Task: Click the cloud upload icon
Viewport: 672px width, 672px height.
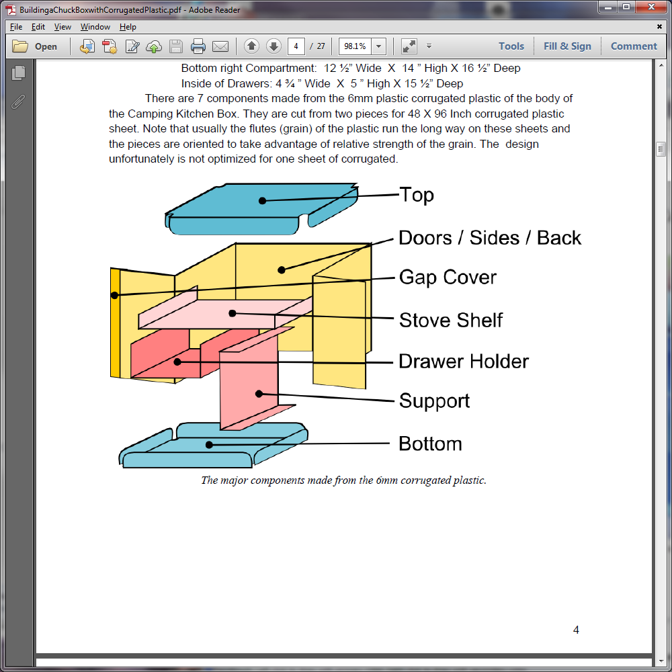Action: [154, 46]
